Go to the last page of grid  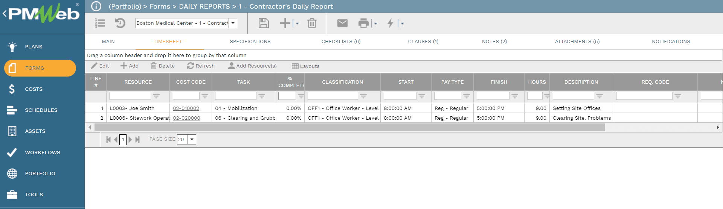137,140
